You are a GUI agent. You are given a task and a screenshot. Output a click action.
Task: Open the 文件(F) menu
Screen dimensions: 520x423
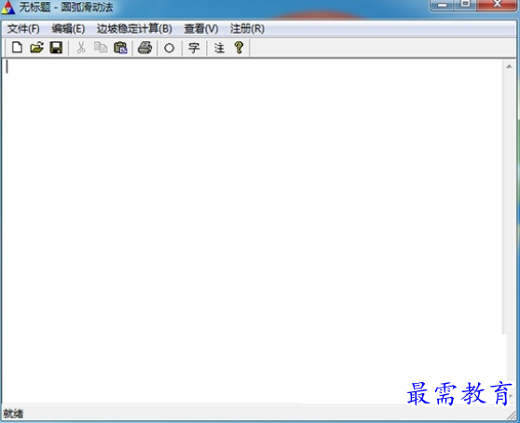pos(23,29)
